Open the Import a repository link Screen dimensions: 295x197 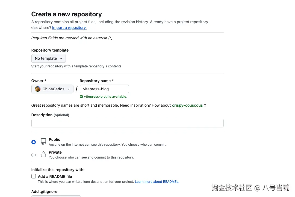69,28
